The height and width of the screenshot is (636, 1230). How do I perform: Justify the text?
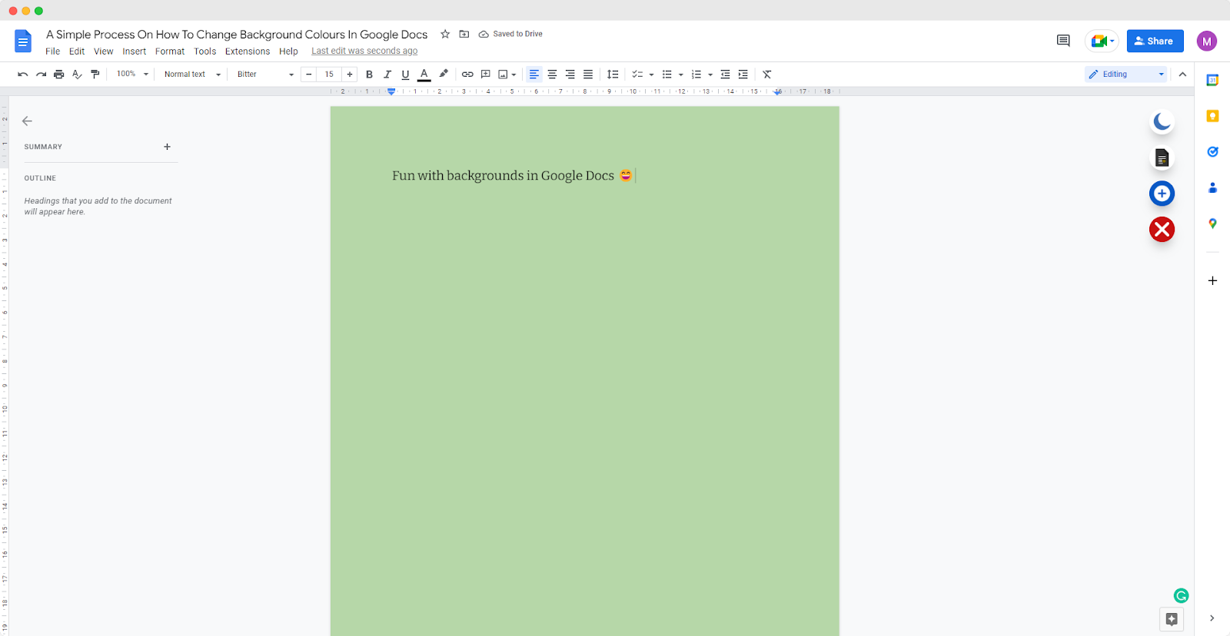pos(588,75)
